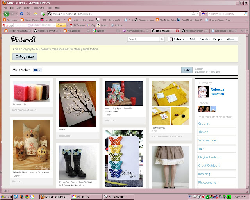Switch to the Blogger: Renaissance tab
Image resolution: width=250 pixels, height=200 pixels.
pyautogui.click(x=17, y=31)
